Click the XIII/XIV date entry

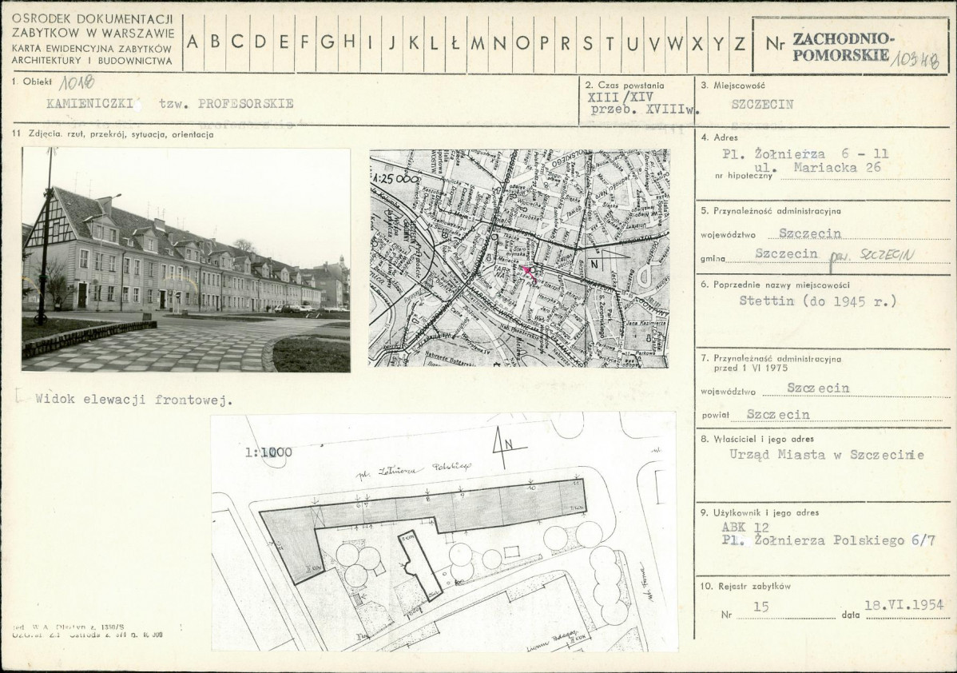tap(620, 97)
